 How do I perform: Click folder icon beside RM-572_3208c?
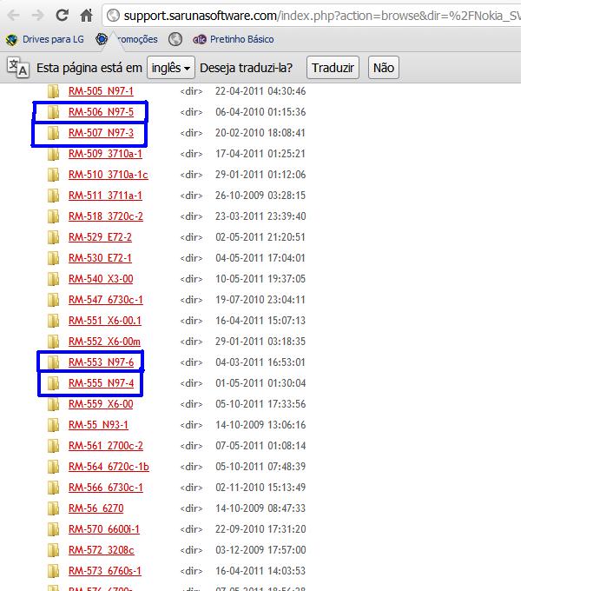tap(53, 549)
